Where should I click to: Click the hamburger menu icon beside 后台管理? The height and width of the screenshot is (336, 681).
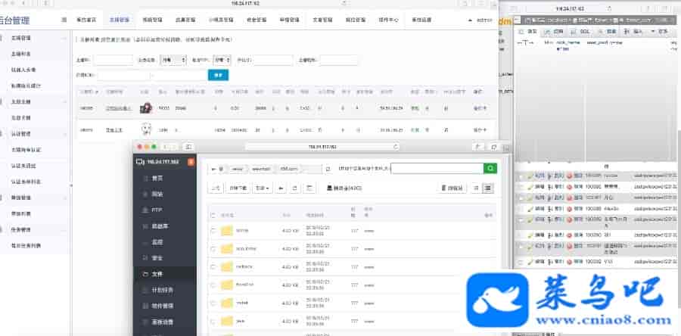[x=62, y=19]
